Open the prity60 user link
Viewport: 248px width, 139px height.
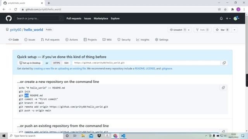(15, 30)
